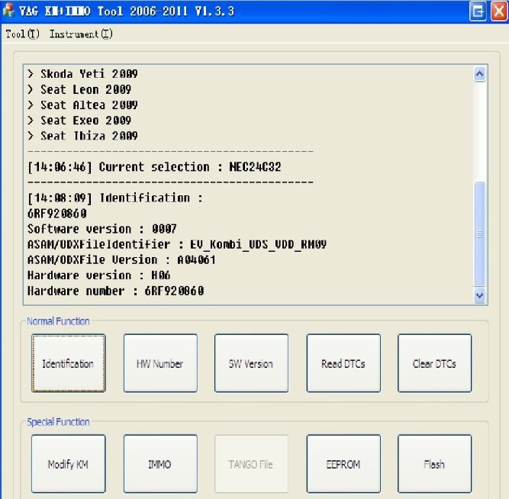Viewport: 509px width, 499px height.
Task: Open the EEPROM function
Action: 343,464
